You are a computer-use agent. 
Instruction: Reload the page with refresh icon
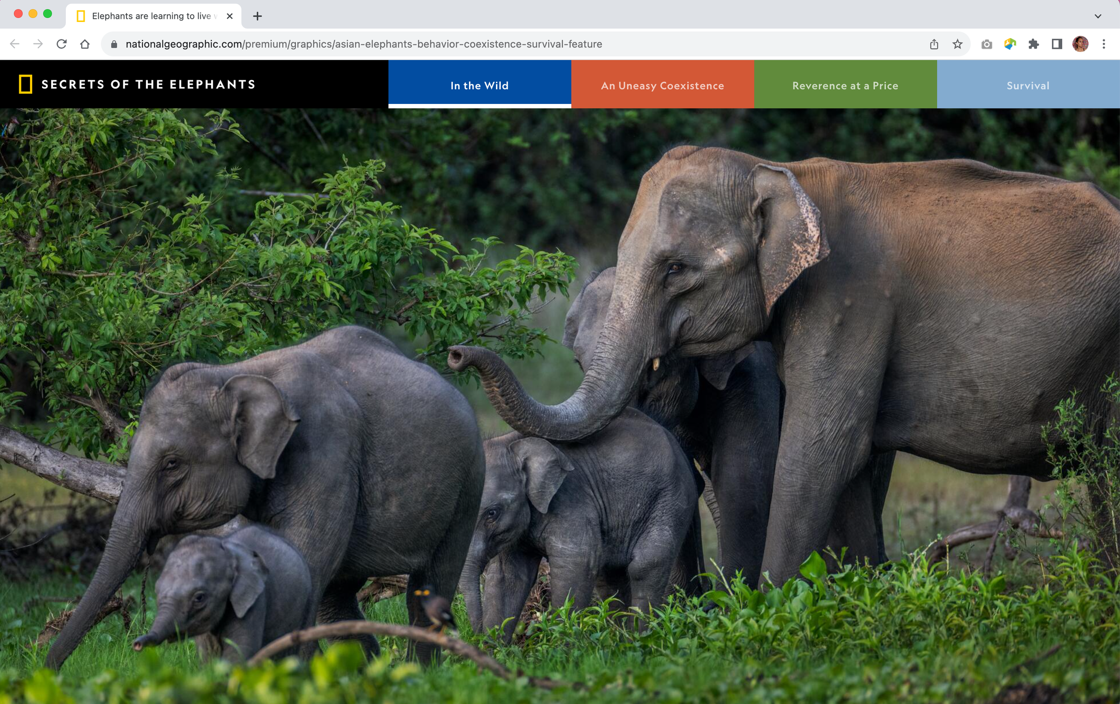[x=61, y=44]
